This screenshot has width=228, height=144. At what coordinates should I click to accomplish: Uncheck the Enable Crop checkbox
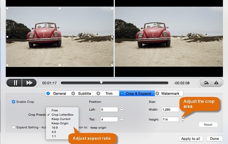pyautogui.click(x=13, y=102)
